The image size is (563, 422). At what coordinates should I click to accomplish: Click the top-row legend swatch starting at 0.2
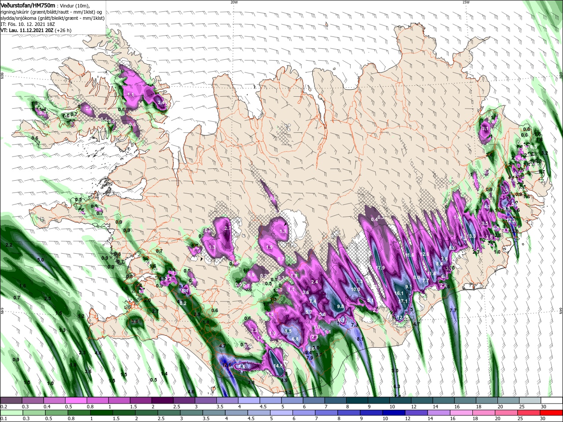point(11,400)
